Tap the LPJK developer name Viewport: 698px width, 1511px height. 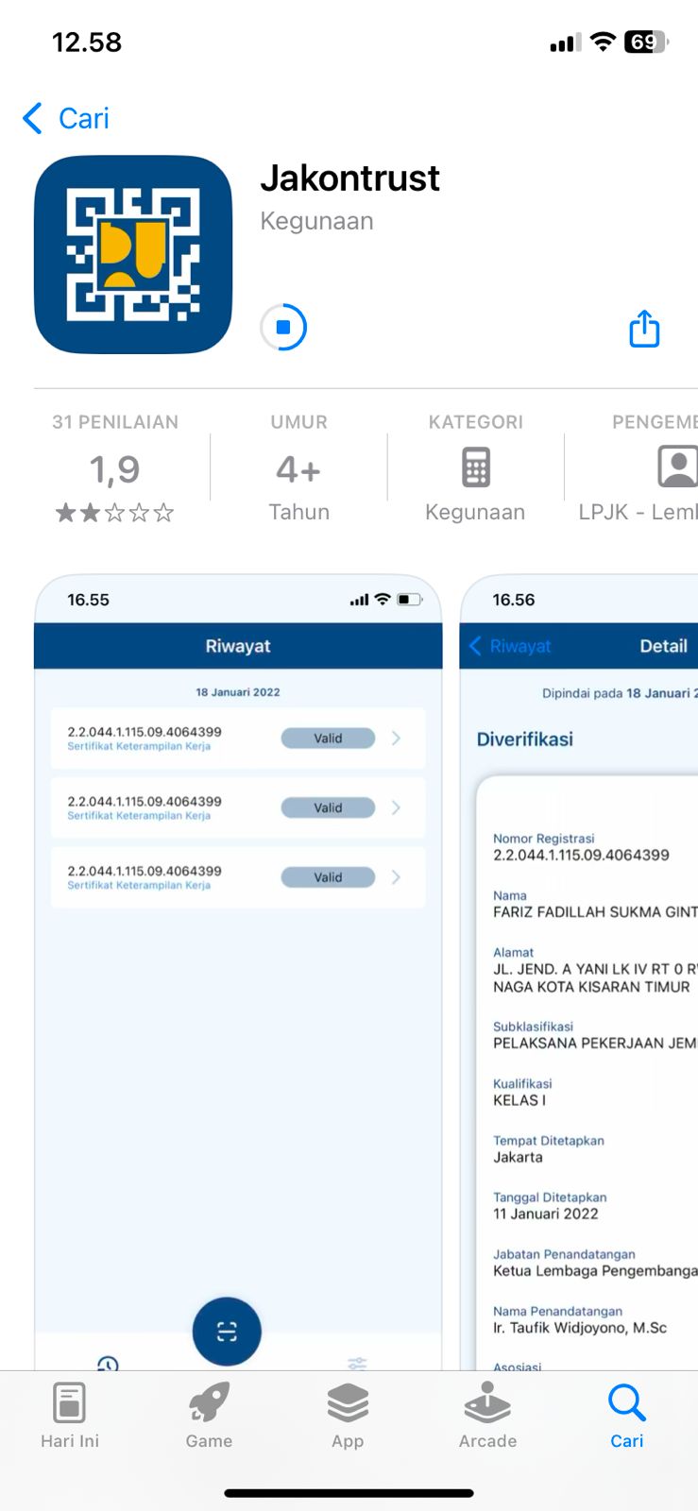point(638,512)
